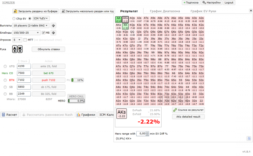The image size is (253, 156).
Task: Select BB as hero radio button
Action: 5,94
